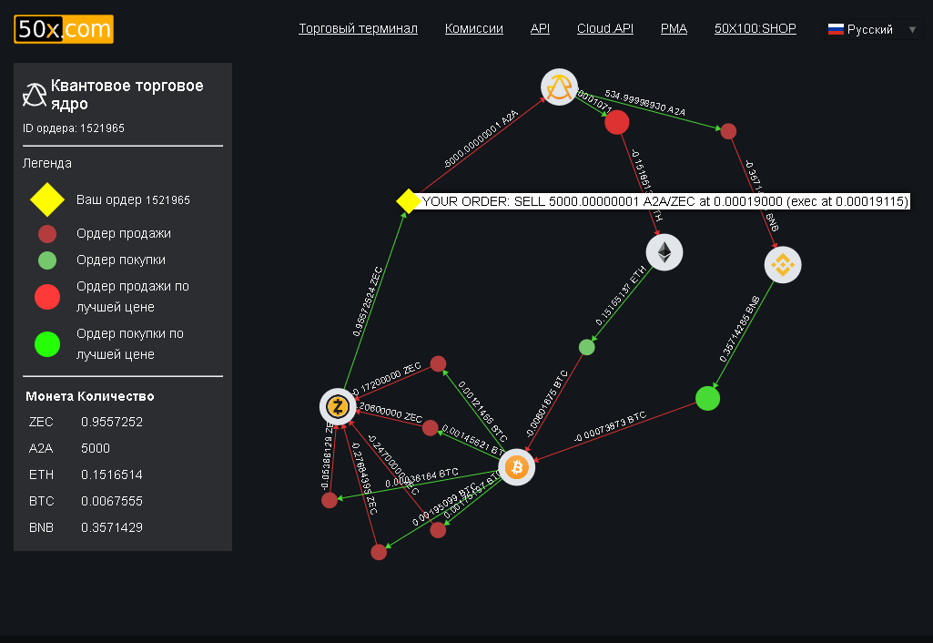Select the Bitcoin node in the graph
This screenshot has height=643, width=933.
point(516,468)
